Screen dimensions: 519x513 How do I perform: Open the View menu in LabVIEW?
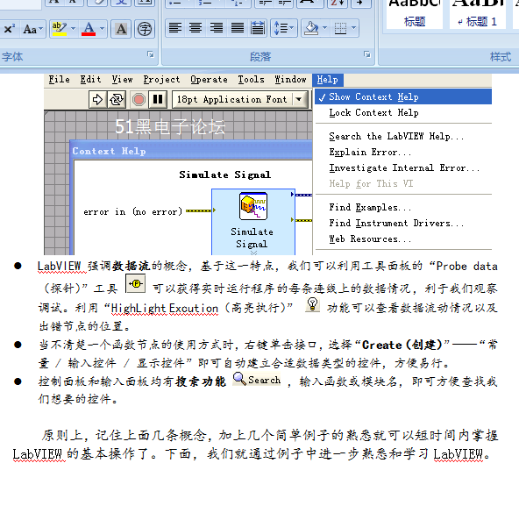coord(122,80)
